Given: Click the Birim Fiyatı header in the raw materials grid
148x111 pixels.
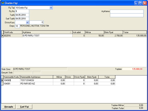Looking at the screenshot, I should (x=92, y=77).
